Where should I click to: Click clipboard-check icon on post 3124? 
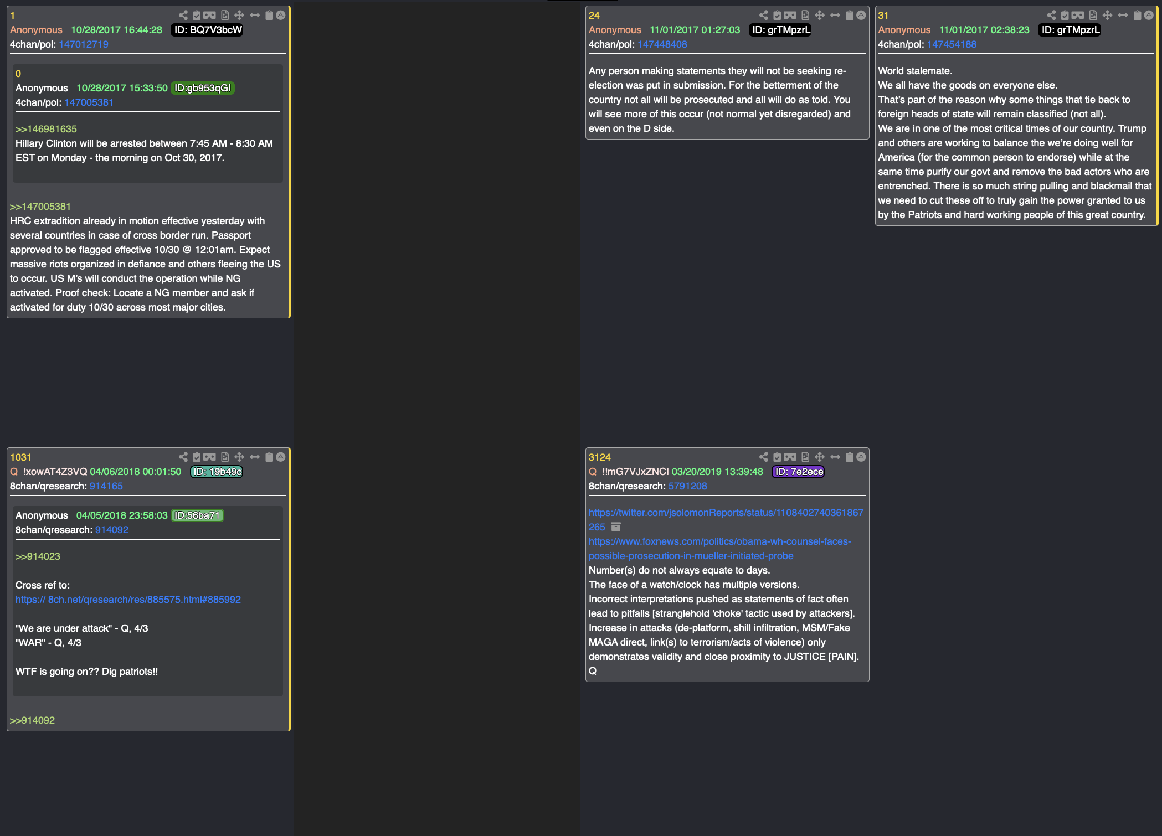click(777, 457)
